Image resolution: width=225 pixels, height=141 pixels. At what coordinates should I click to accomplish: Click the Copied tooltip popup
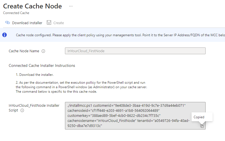point(199,117)
